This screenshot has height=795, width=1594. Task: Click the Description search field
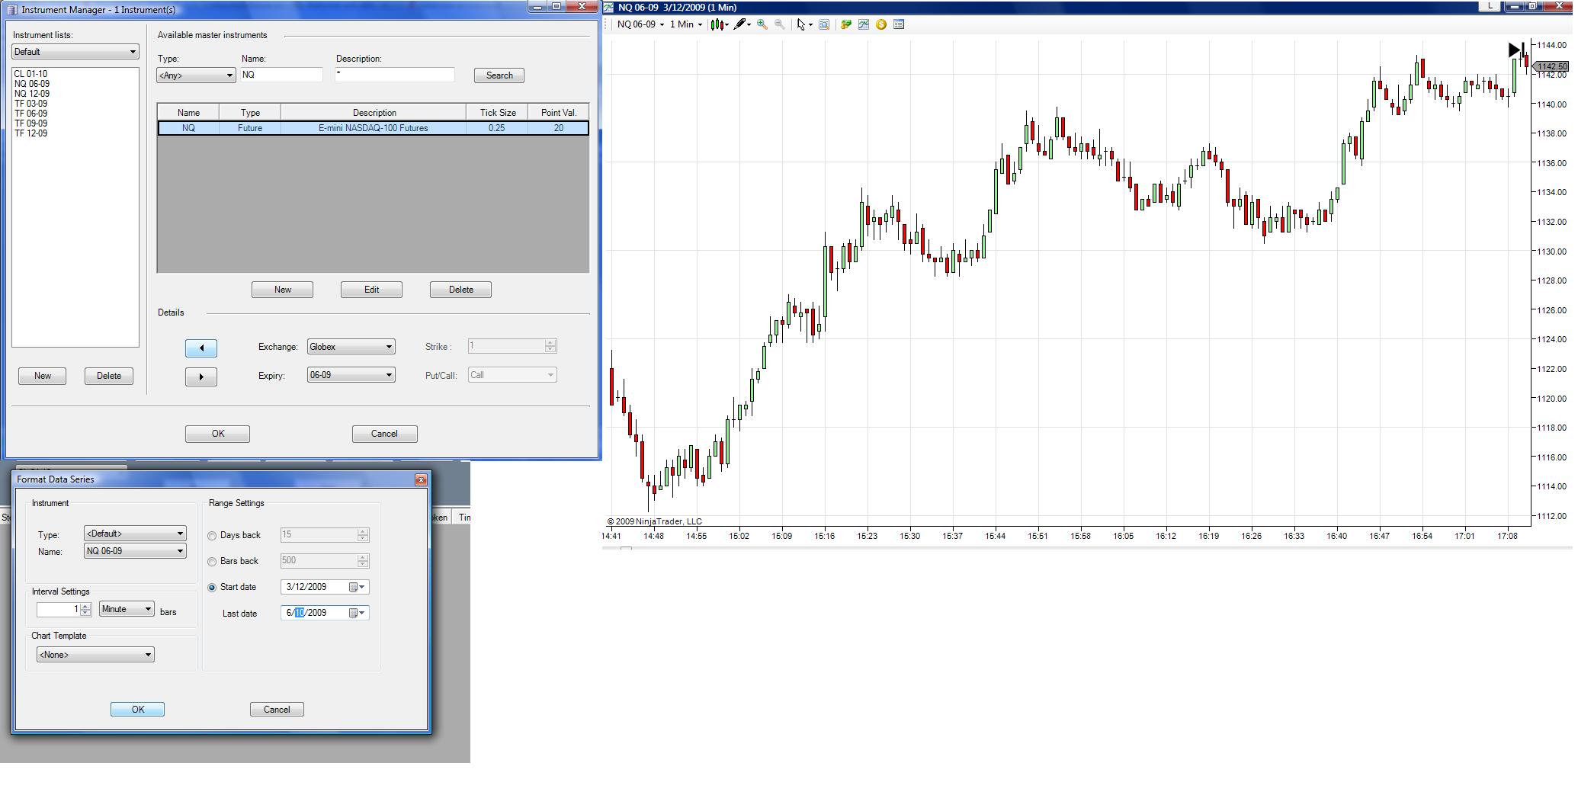(395, 75)
